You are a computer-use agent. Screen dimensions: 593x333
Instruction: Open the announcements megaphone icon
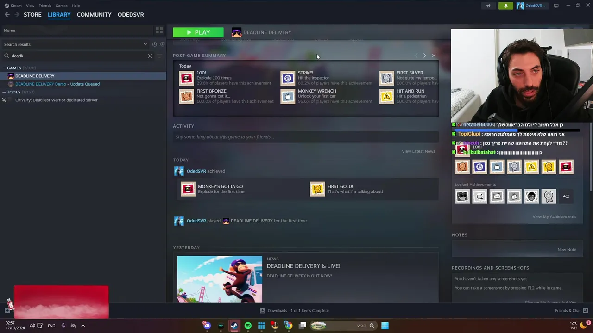click(488, 6)
